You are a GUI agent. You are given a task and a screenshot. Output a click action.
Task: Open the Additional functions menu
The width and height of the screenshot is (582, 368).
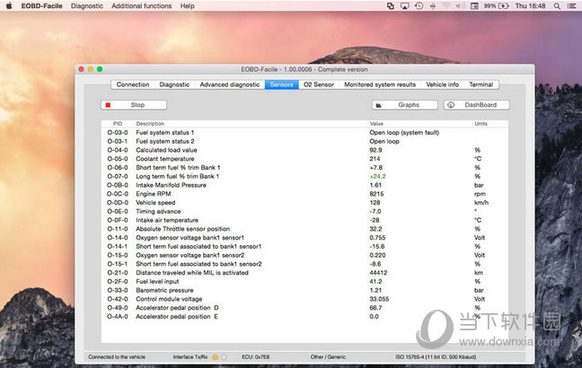[x=141, y=6]
